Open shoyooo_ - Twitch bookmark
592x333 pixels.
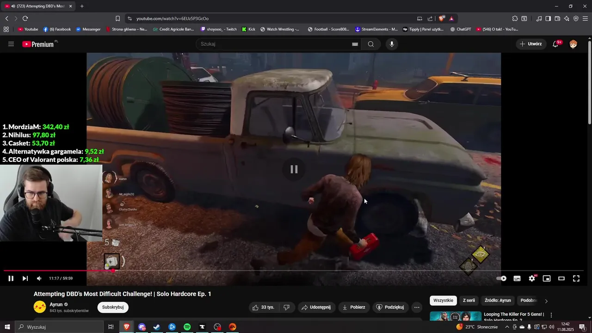219,29
